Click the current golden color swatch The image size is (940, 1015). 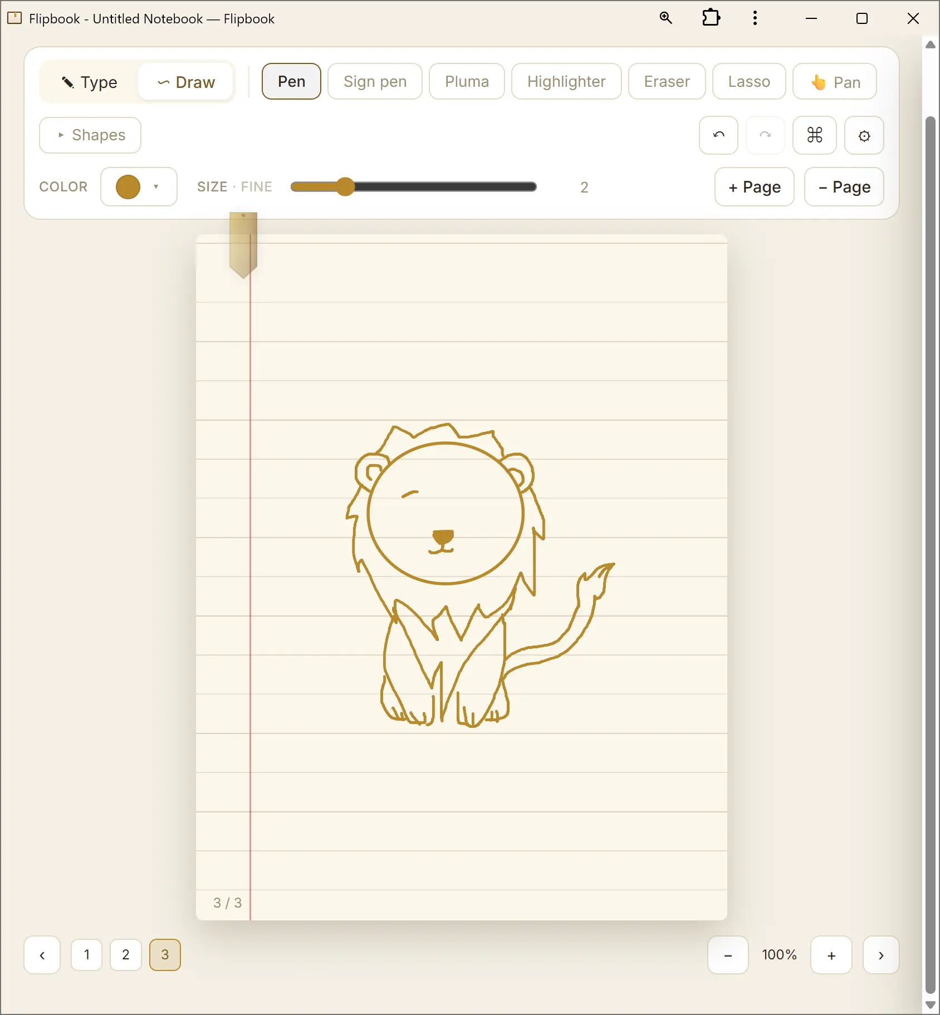click(x=128, y=187)
